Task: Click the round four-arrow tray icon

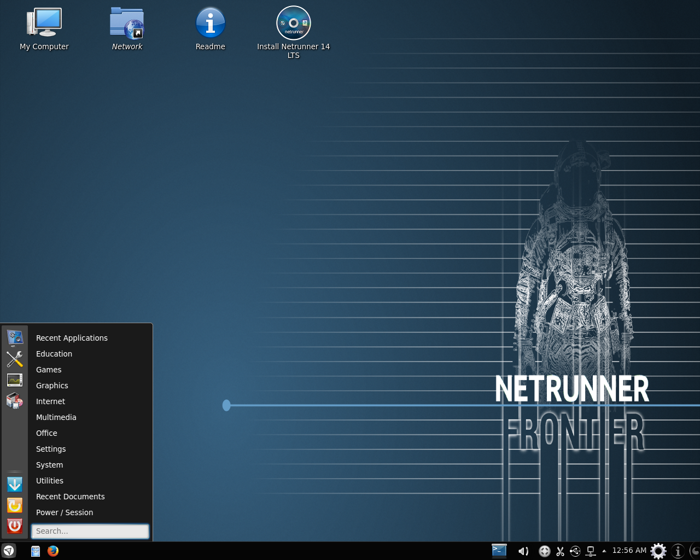Action: [544, 551]
